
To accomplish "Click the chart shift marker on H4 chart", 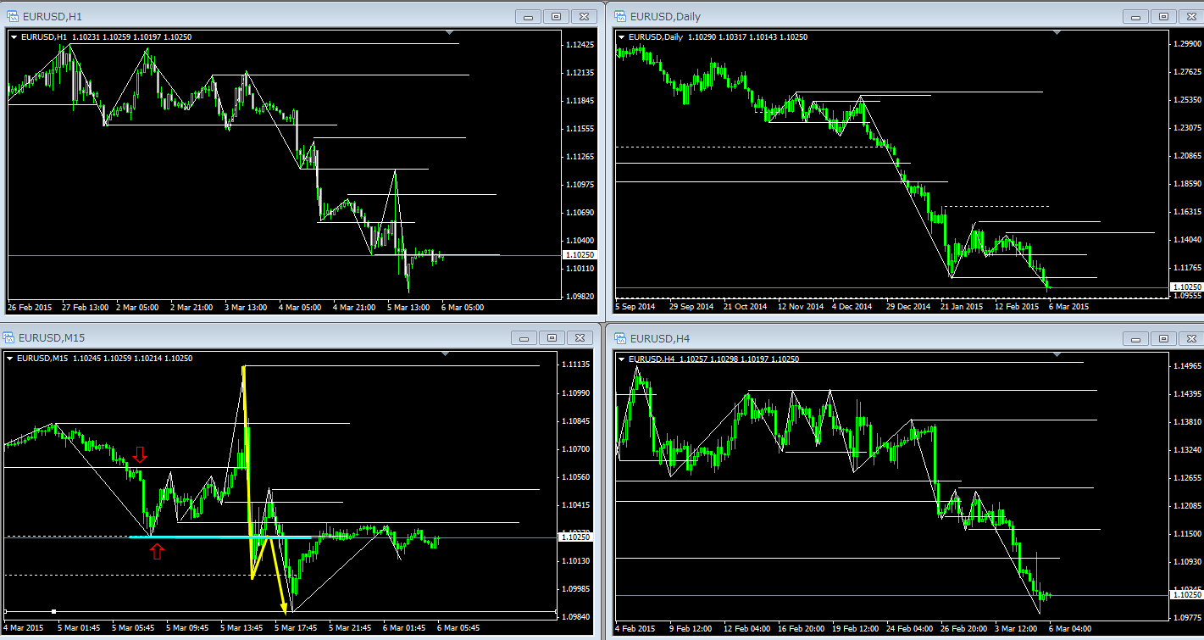I will [x=1057, y=354].
